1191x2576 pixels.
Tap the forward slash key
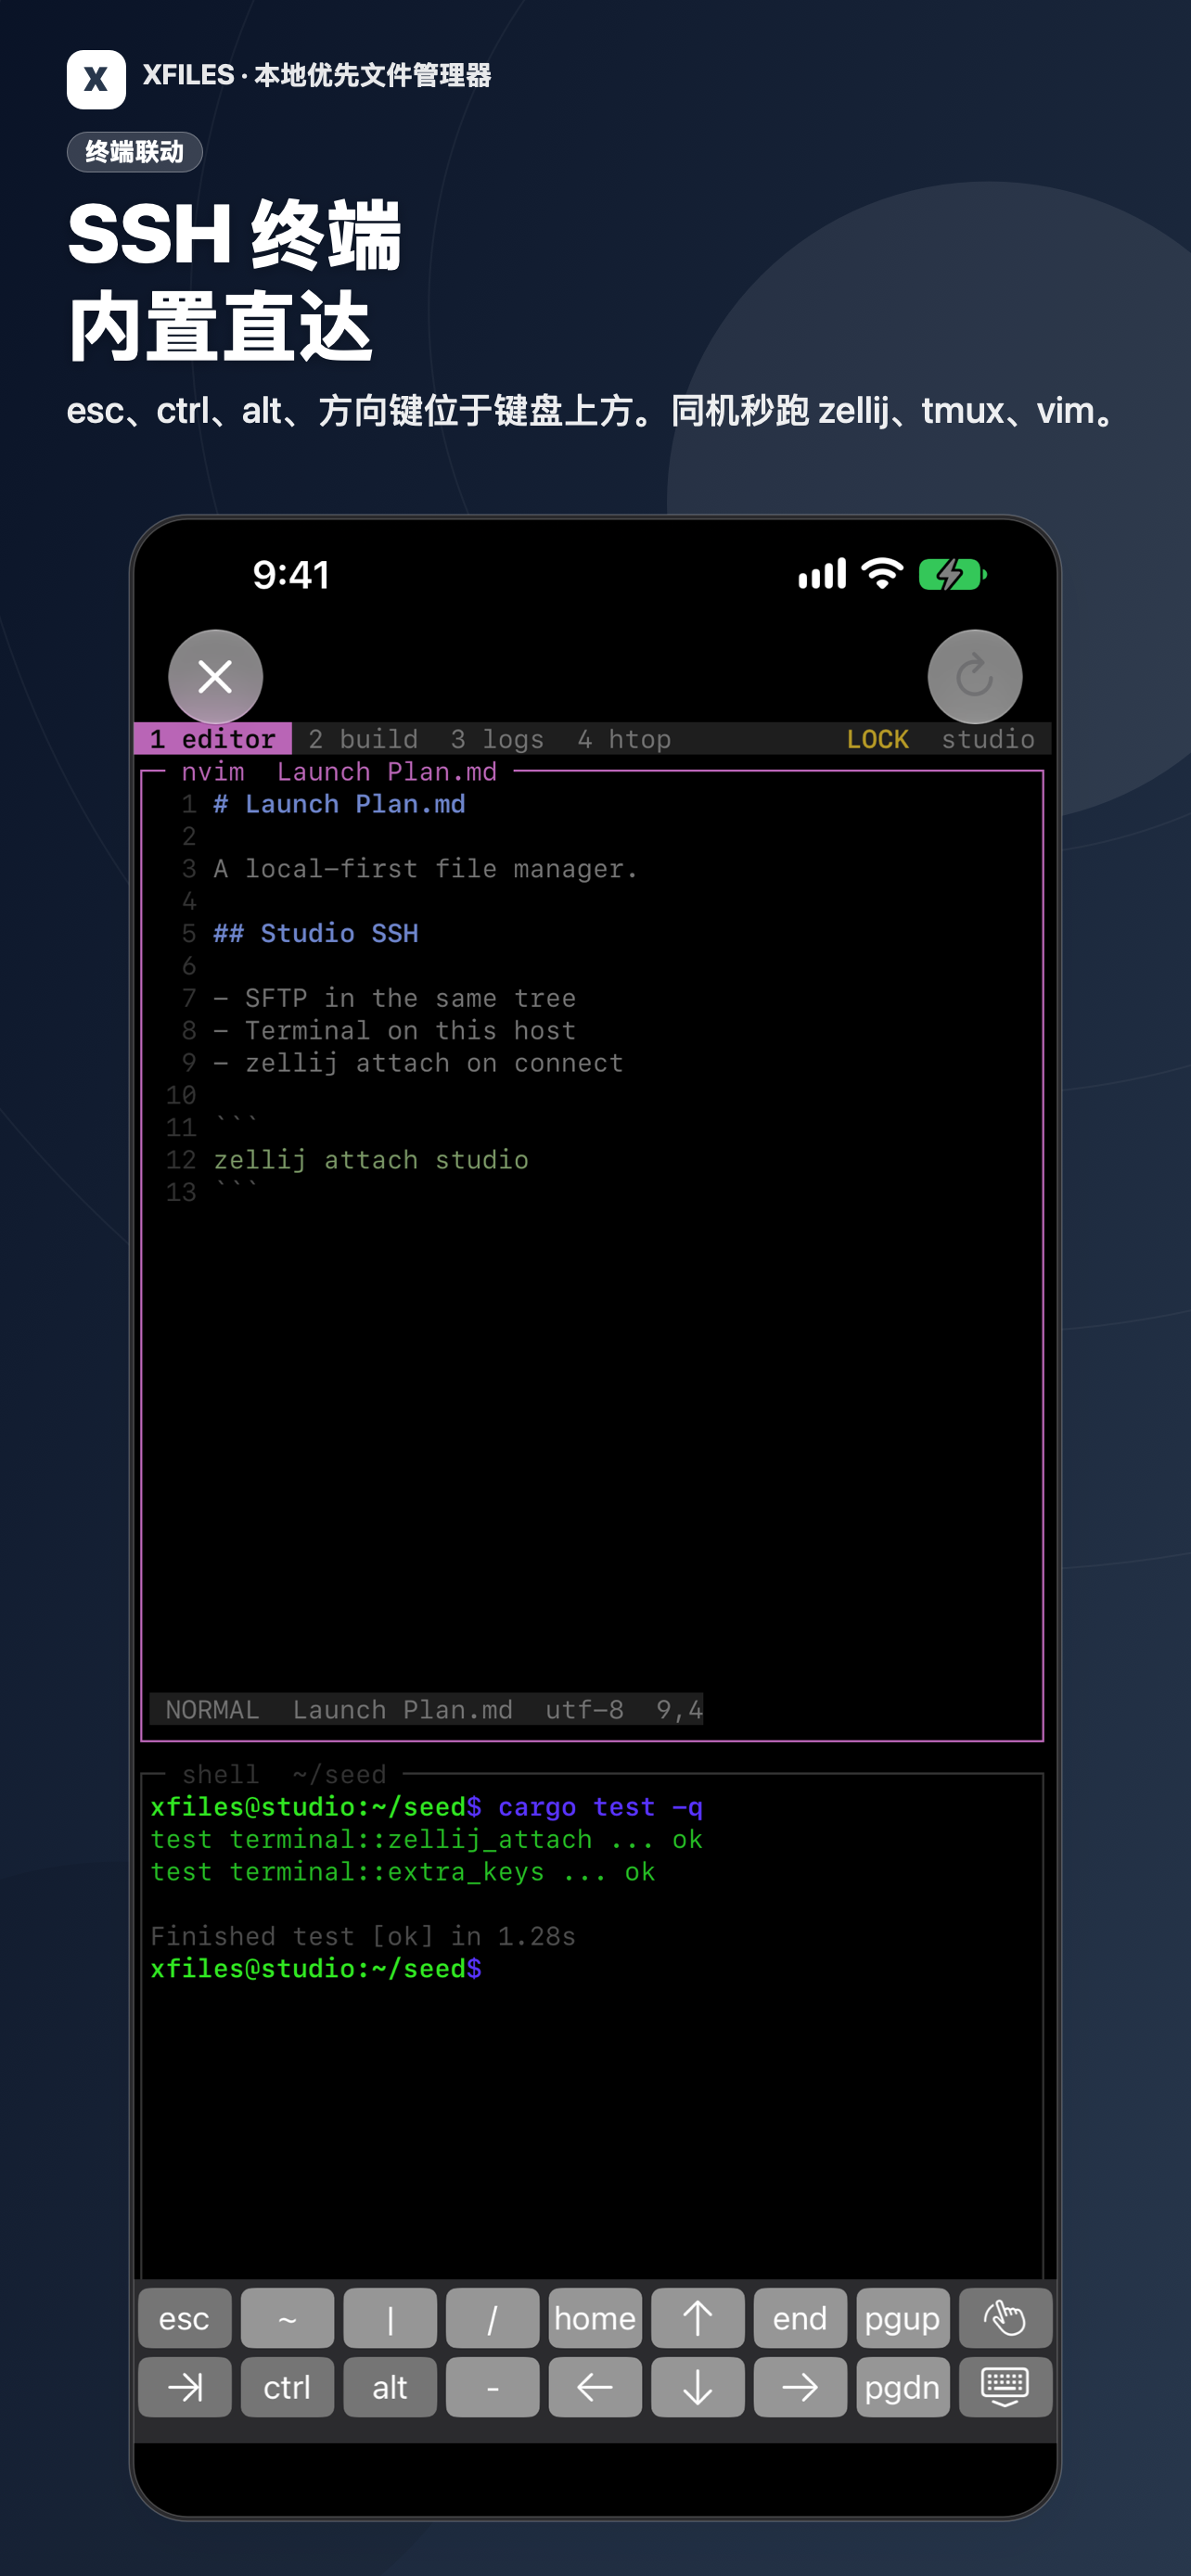(x=492, y=2318)
